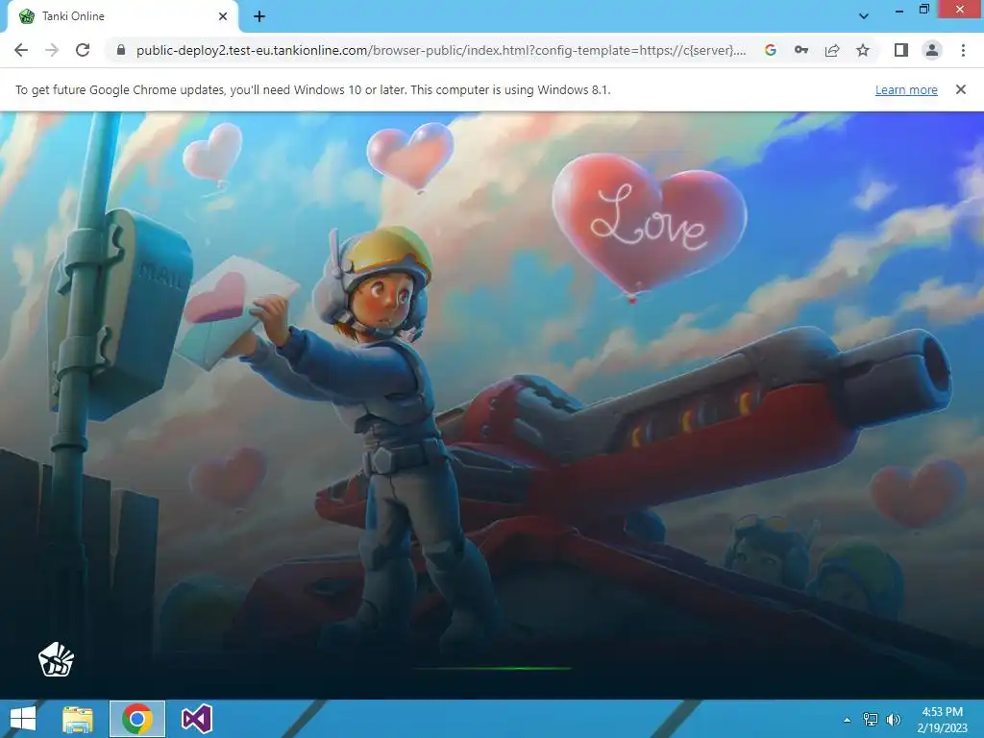Viewport: 984px width, 738px height.
Task: Switch to Chrome in the taskbar
Action: tap(137, 719)
